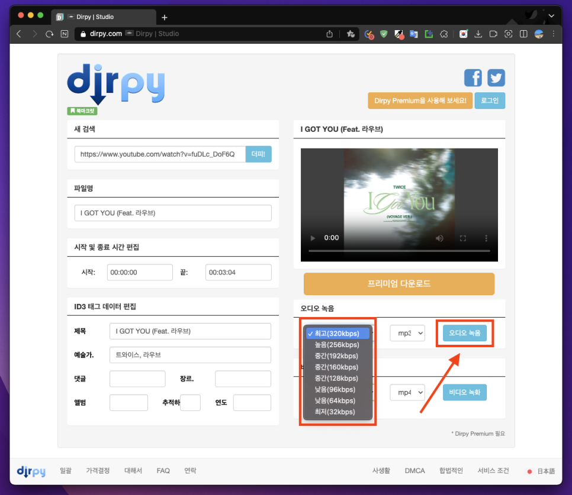Open Dirpy's Twitter page icon

click(x=496, y=77)
